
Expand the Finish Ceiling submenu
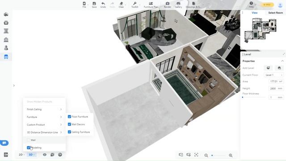click(44, 109)
